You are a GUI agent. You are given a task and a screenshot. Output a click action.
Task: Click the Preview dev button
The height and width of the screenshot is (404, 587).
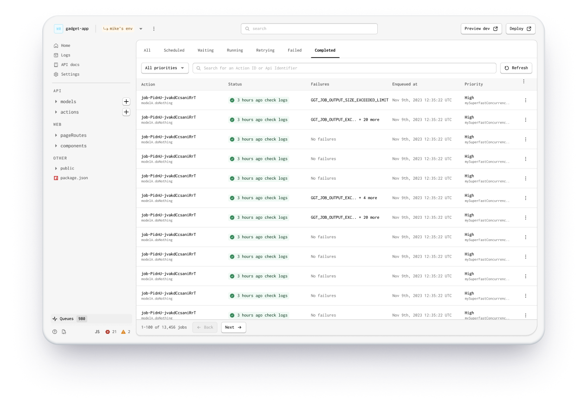pos(481,29)
